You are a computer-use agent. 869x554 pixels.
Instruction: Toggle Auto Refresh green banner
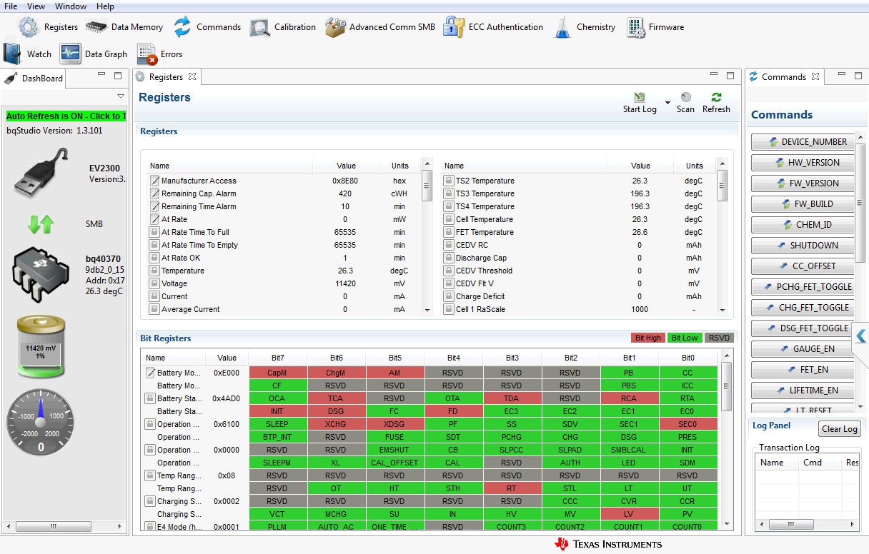(x=66, y=116)
